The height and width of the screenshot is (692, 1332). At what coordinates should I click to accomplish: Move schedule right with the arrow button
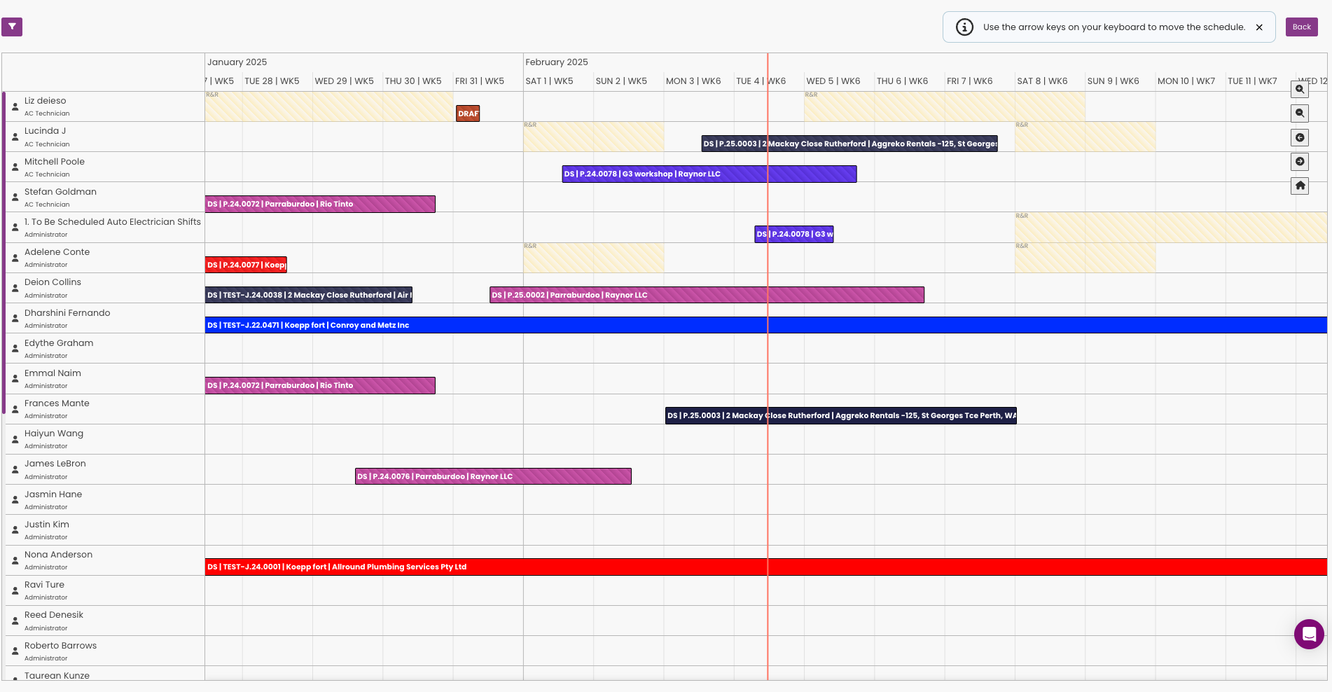tap(1300, 162)
